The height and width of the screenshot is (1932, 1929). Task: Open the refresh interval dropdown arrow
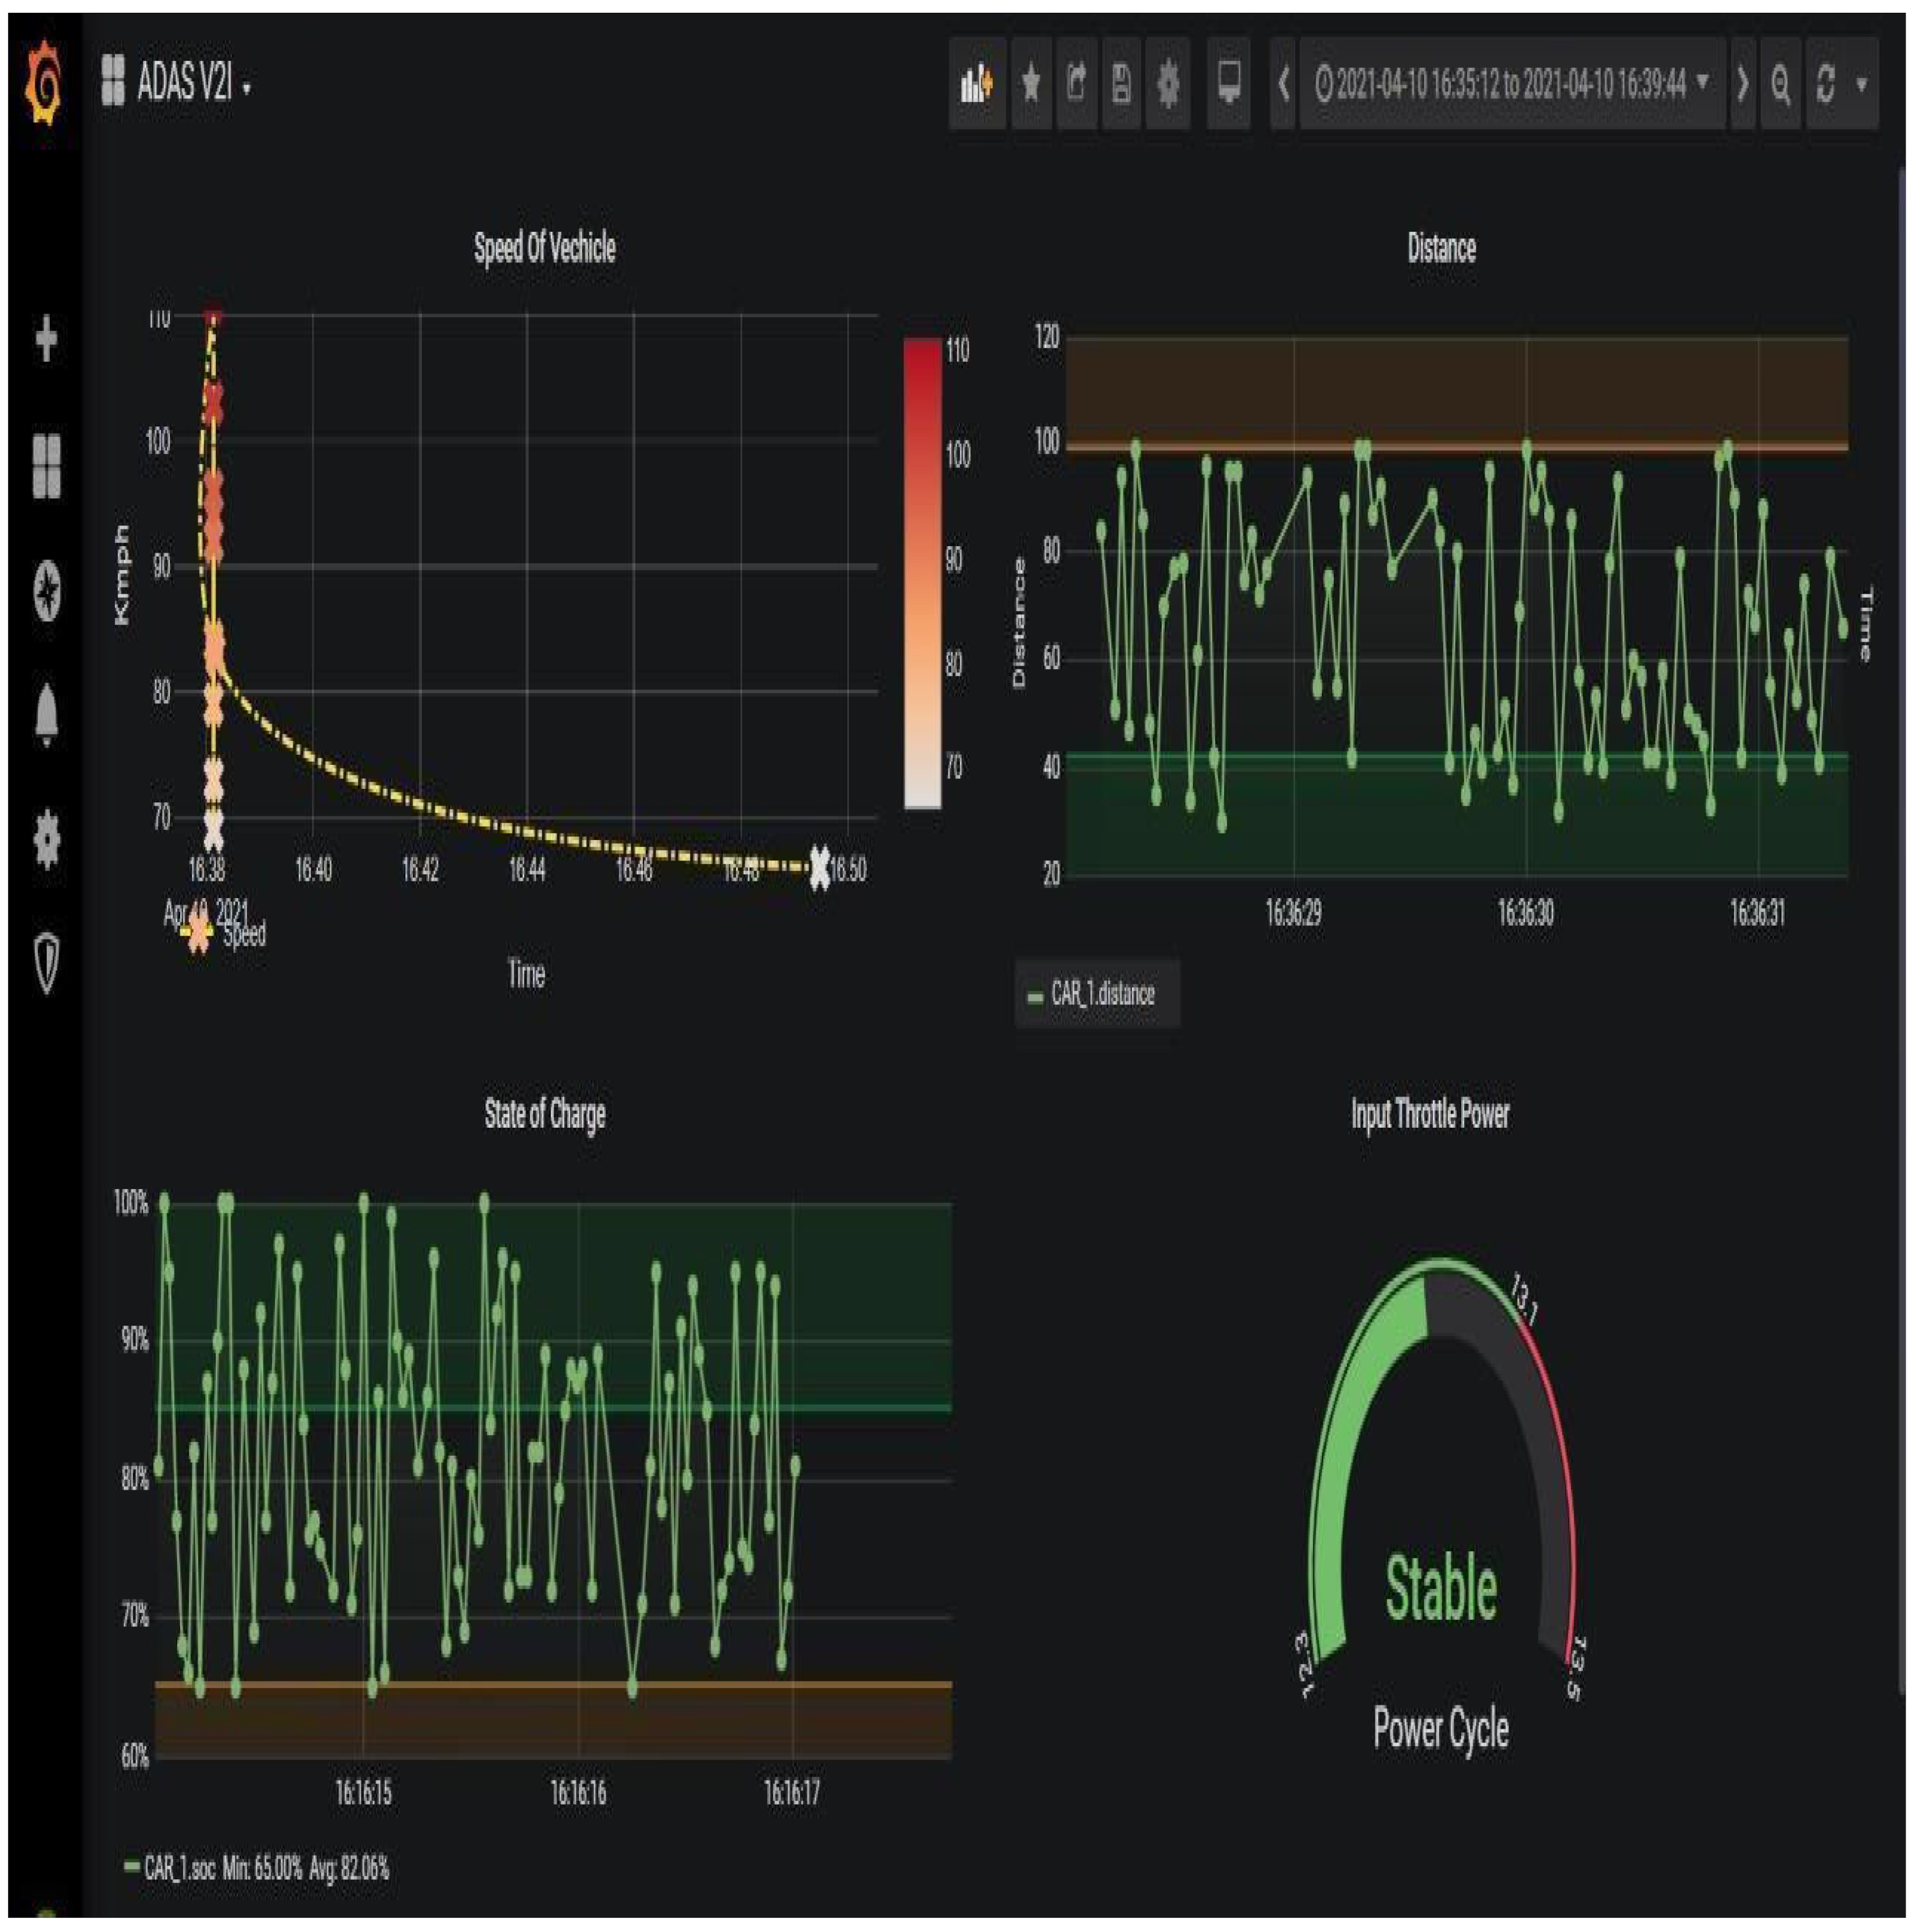1862,86
